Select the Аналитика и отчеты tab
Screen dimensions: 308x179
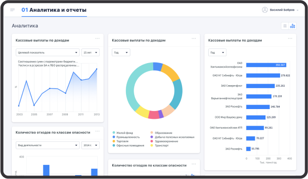(54, 10)
